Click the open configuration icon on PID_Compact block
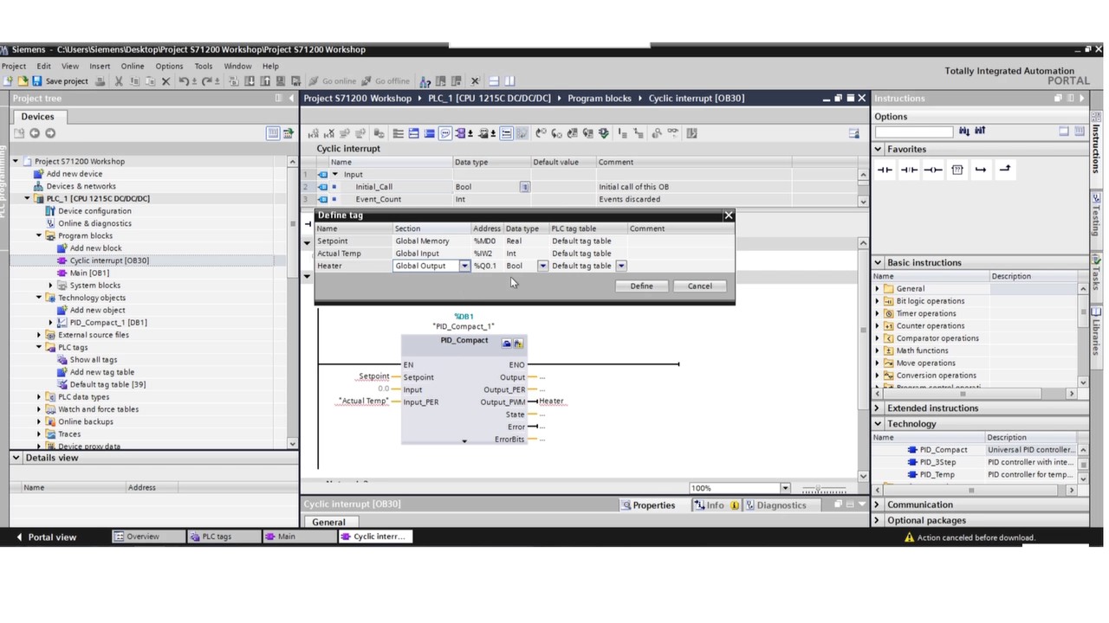1109x623 pixels. [x=507, y=344]
